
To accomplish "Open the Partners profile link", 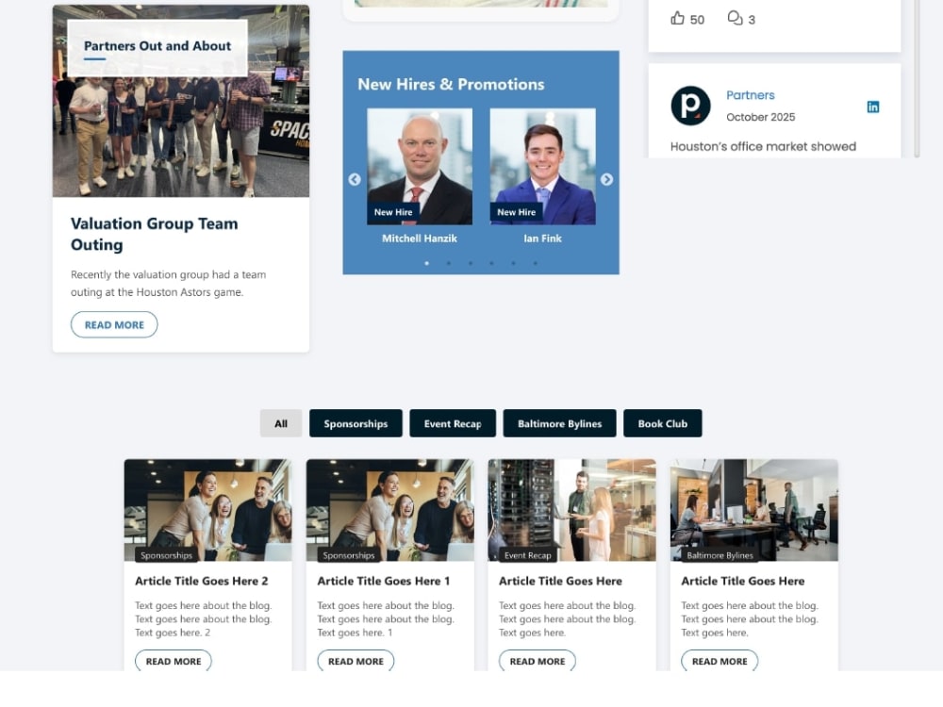I will [750, 95].
